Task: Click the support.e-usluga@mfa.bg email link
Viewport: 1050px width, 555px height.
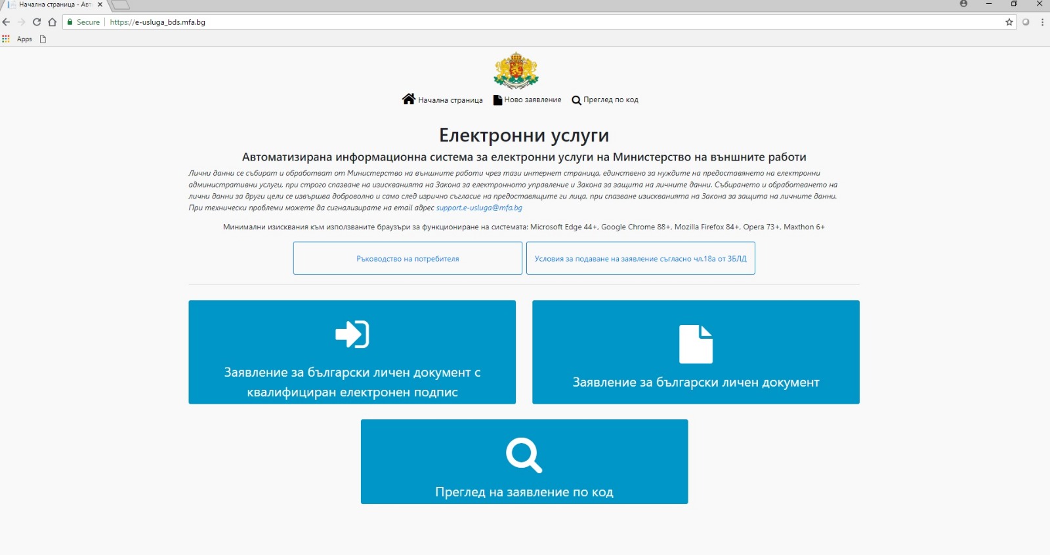Action: (x=479, y=208)
